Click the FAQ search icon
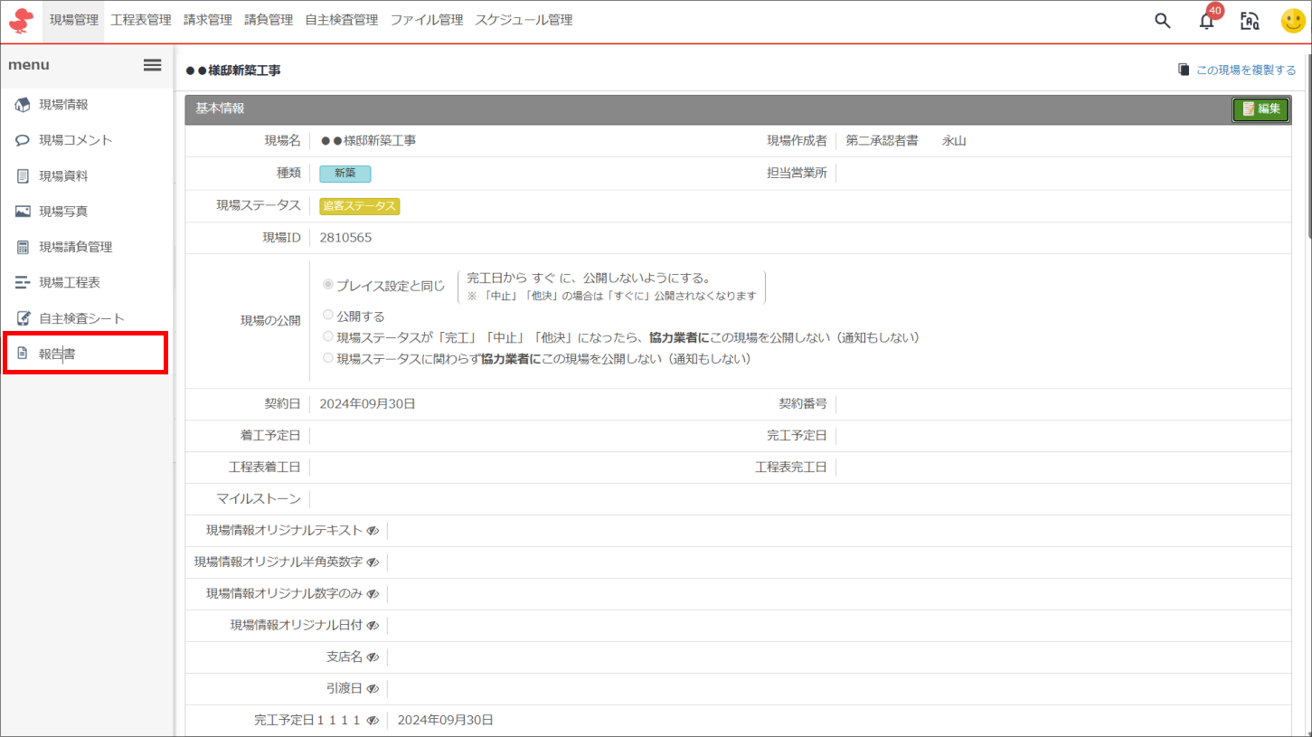1312x737 pixels. click(x=1250, y=22)
